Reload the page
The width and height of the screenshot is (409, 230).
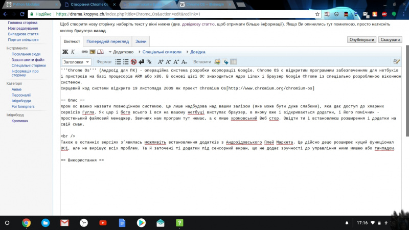click(x=22, y=14)
